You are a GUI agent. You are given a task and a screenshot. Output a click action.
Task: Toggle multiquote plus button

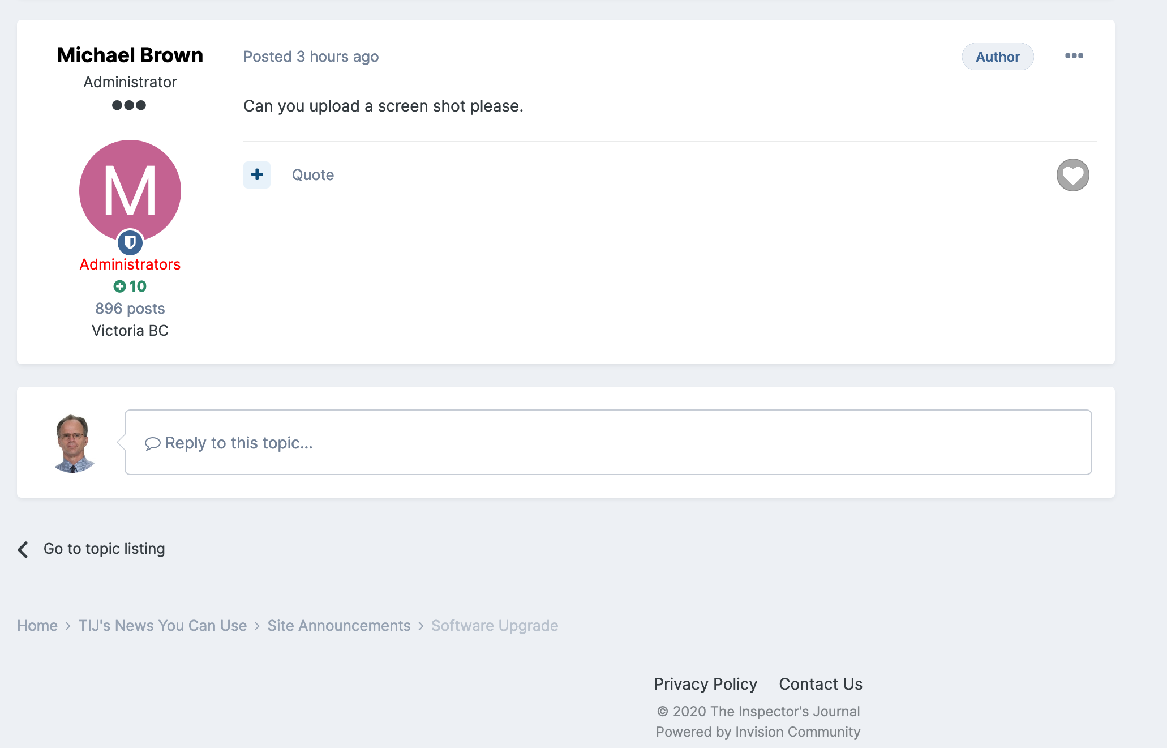pos(257,175)
